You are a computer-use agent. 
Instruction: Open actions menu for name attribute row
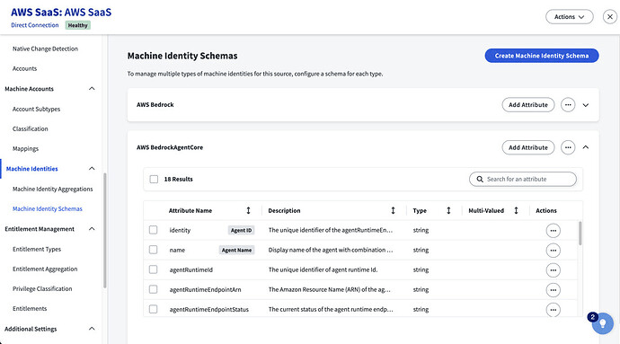pyautogui.click(x=553, y=251)
